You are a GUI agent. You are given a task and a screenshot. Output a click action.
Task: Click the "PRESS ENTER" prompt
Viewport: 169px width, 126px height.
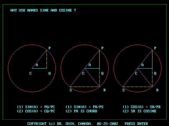click(x=136, y=124)
